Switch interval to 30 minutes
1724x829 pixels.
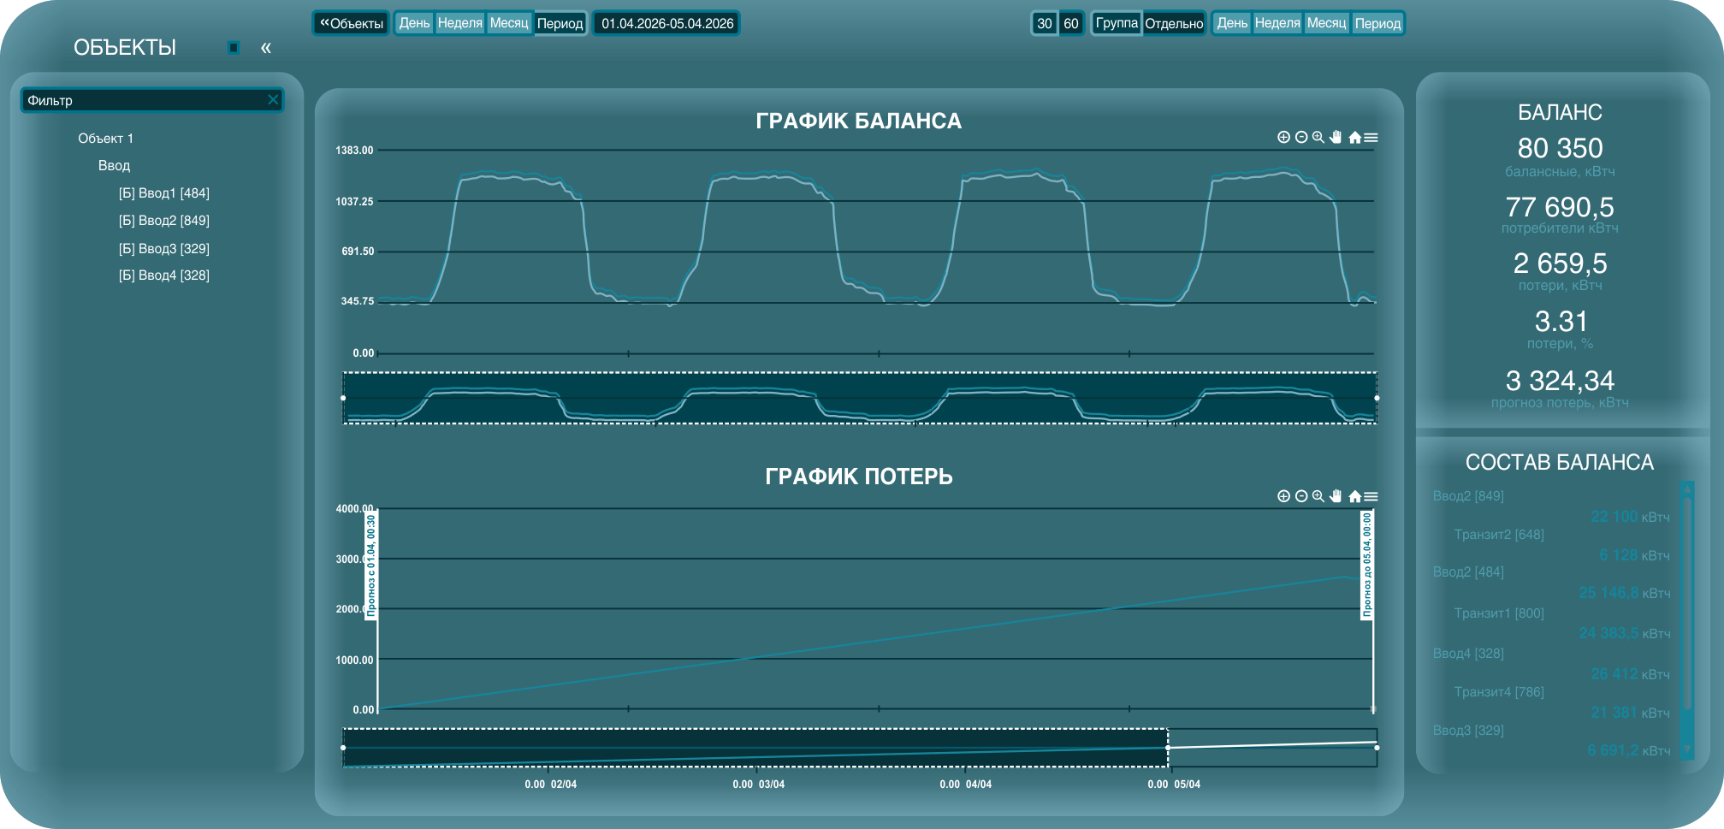click(1045, 24)
